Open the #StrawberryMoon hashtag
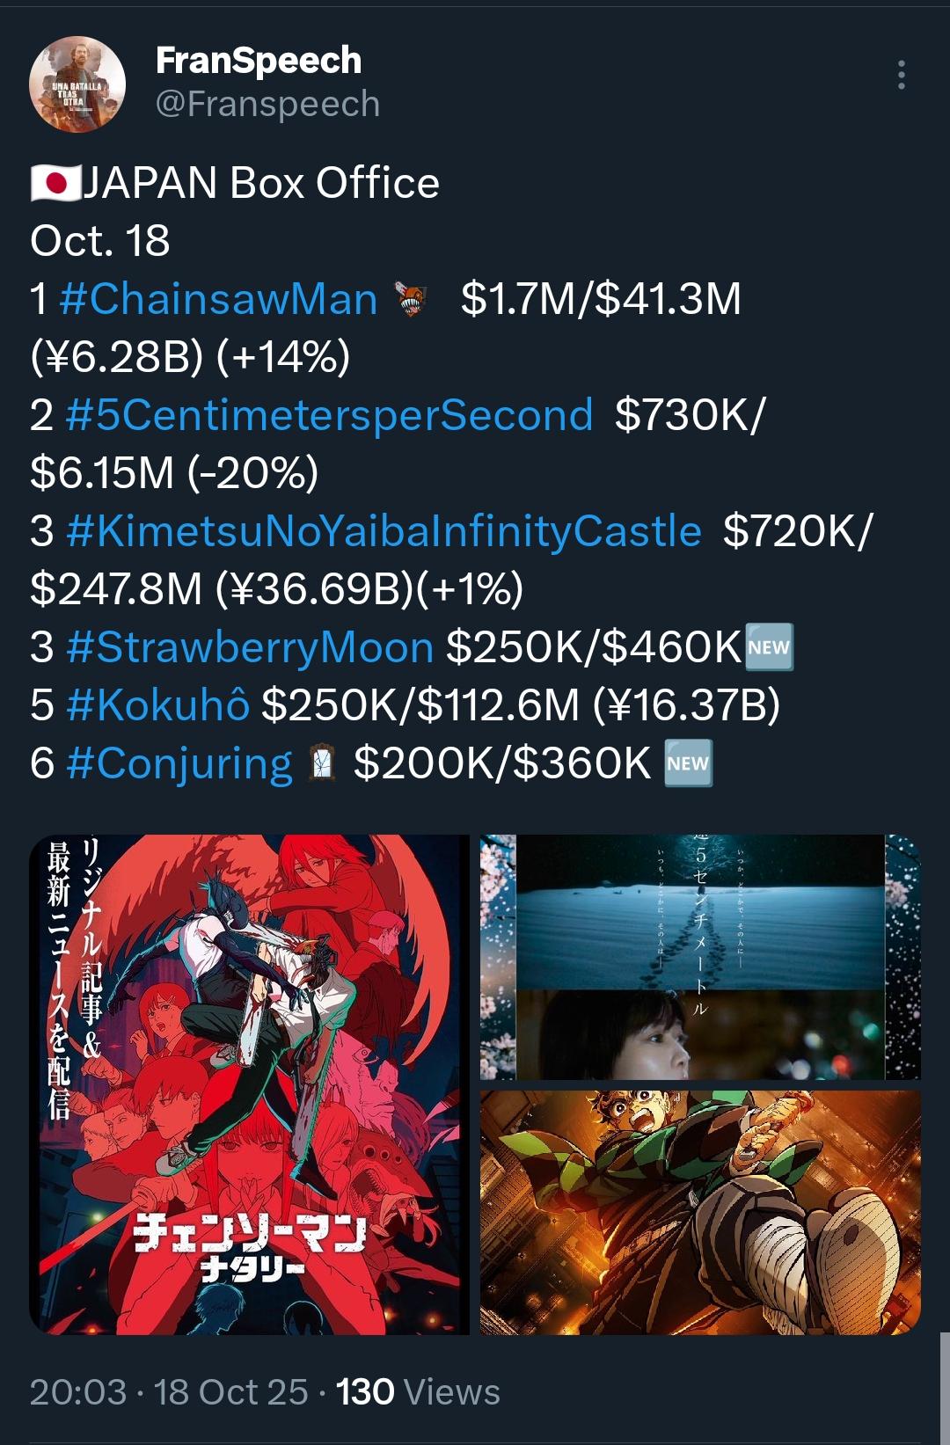 (250, 647)
